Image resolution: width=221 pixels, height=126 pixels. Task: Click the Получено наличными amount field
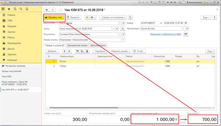click(x=153, y=120)
